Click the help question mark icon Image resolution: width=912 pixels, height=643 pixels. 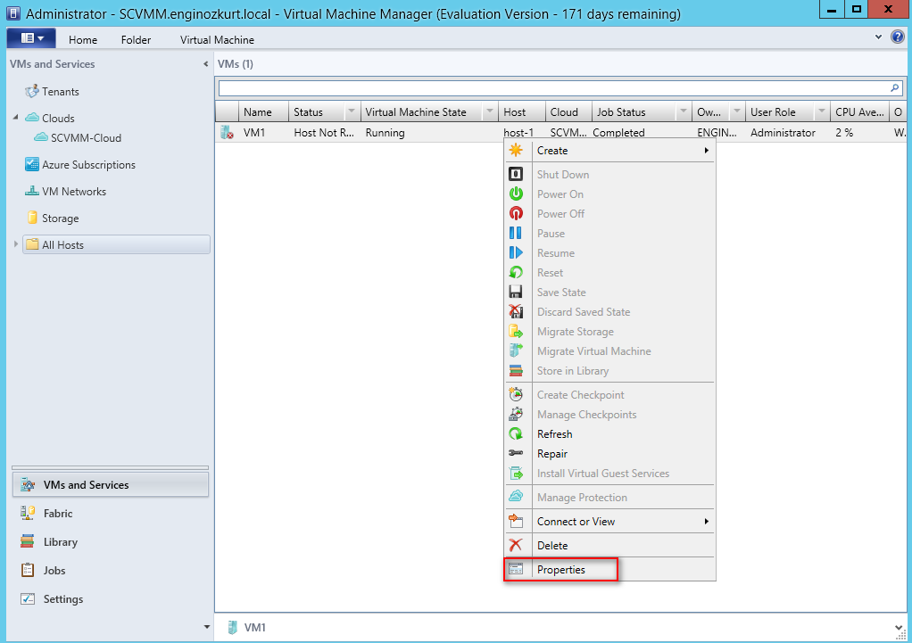click(x=898, y=37)
